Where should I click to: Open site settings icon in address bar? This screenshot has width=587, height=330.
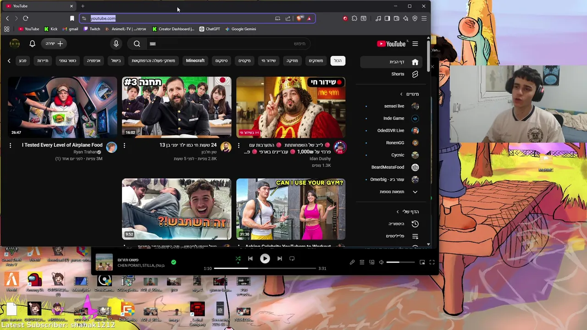coord(84,18)
